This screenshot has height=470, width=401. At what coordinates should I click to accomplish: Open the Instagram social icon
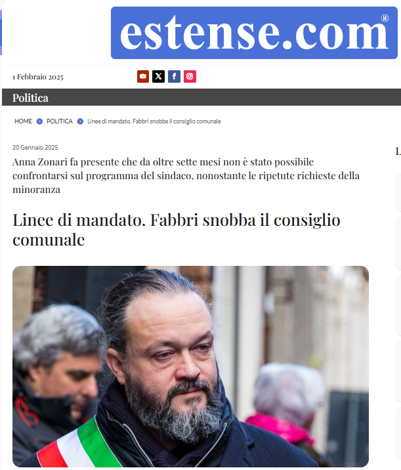pyautogui.click(x=190, y=76)
